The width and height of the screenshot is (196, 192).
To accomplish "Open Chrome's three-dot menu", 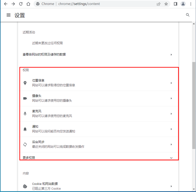I will click(x=191, y=4).
